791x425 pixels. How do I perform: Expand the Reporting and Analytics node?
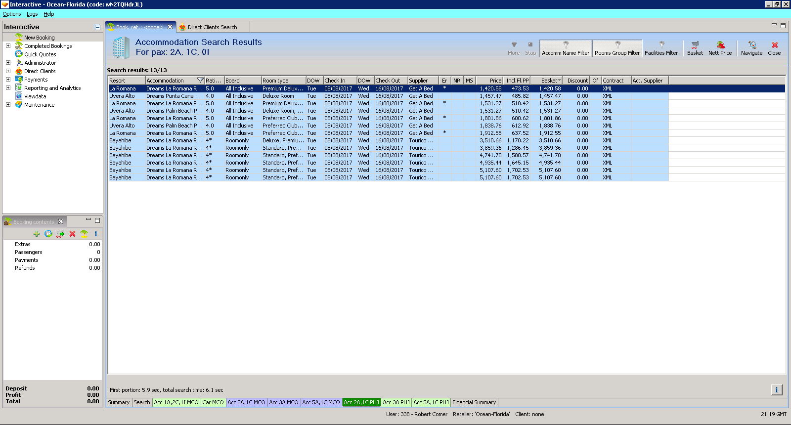coord(8,88)
